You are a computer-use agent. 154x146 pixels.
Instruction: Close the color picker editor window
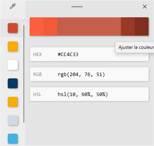[145, 7]
